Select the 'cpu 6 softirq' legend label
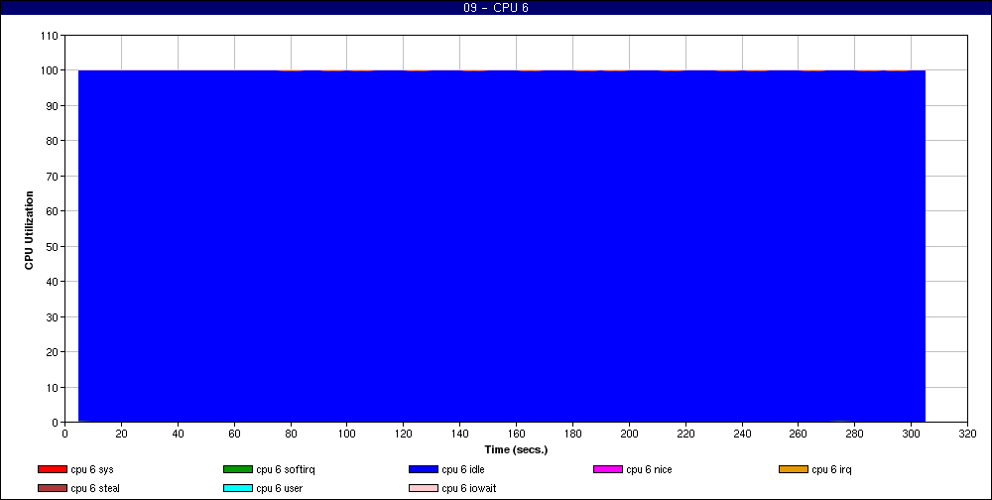 tap(286, 469)
